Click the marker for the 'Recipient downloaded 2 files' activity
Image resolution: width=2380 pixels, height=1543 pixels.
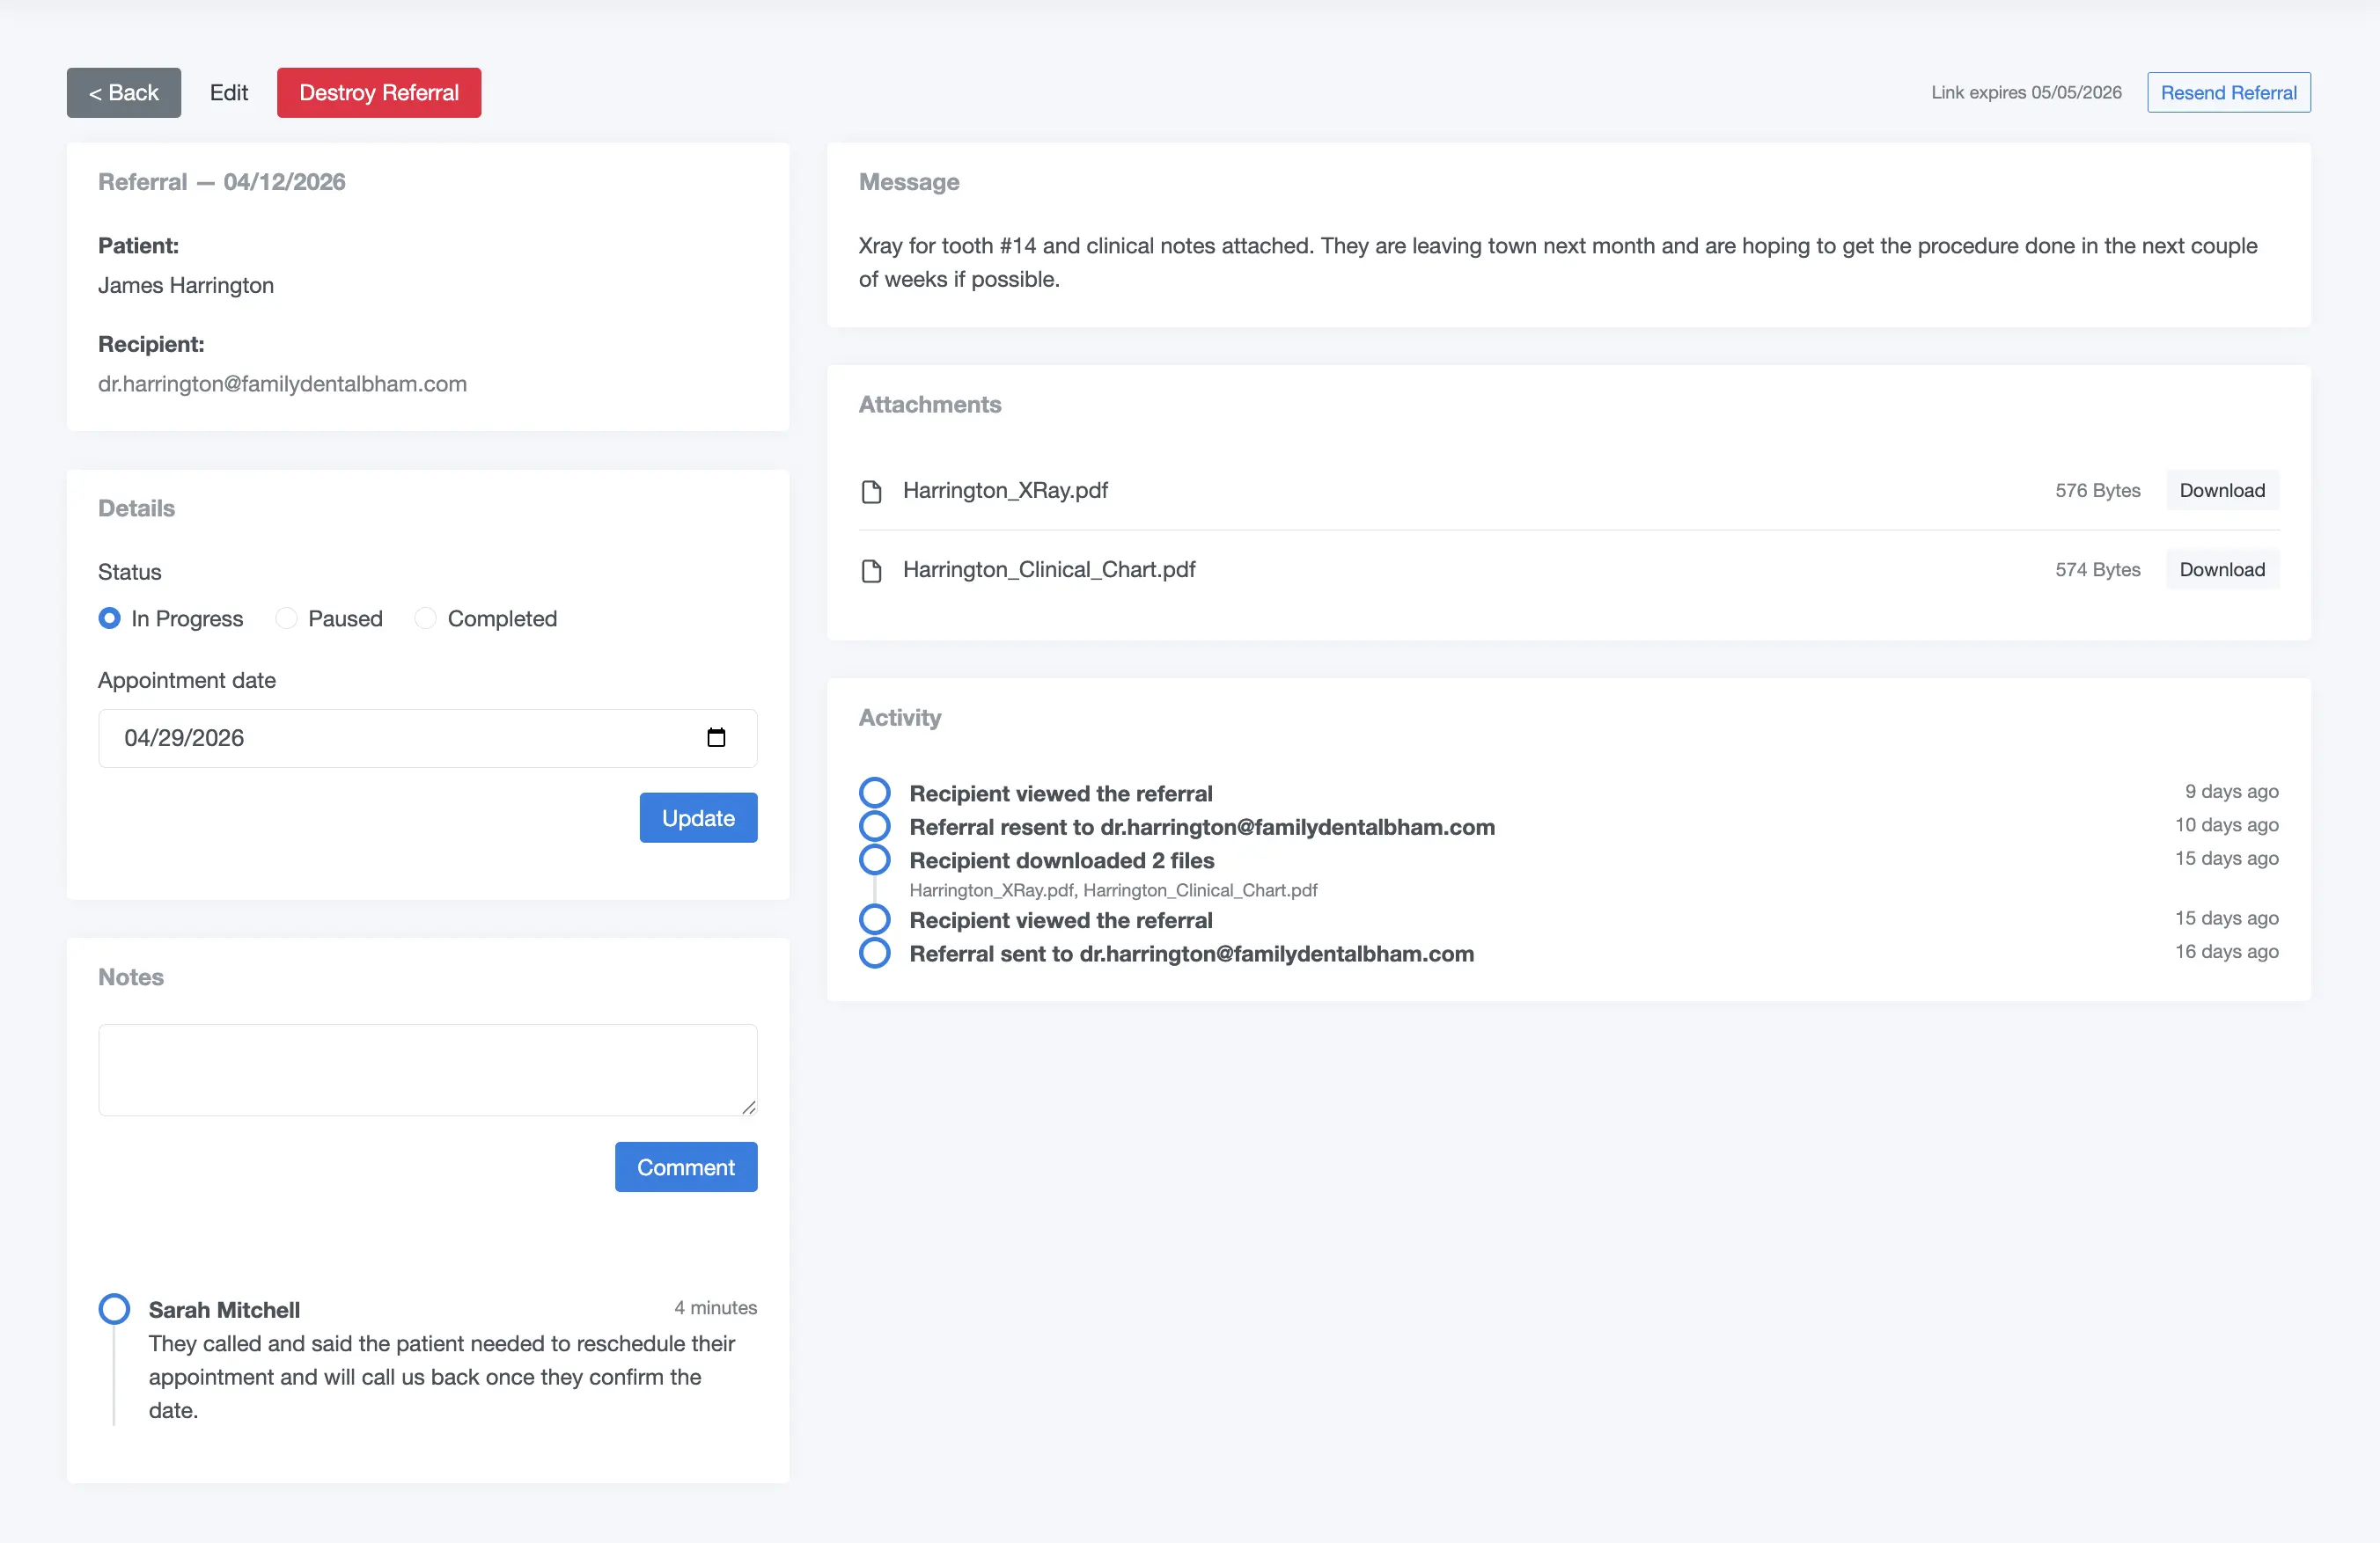click(874, 860)
